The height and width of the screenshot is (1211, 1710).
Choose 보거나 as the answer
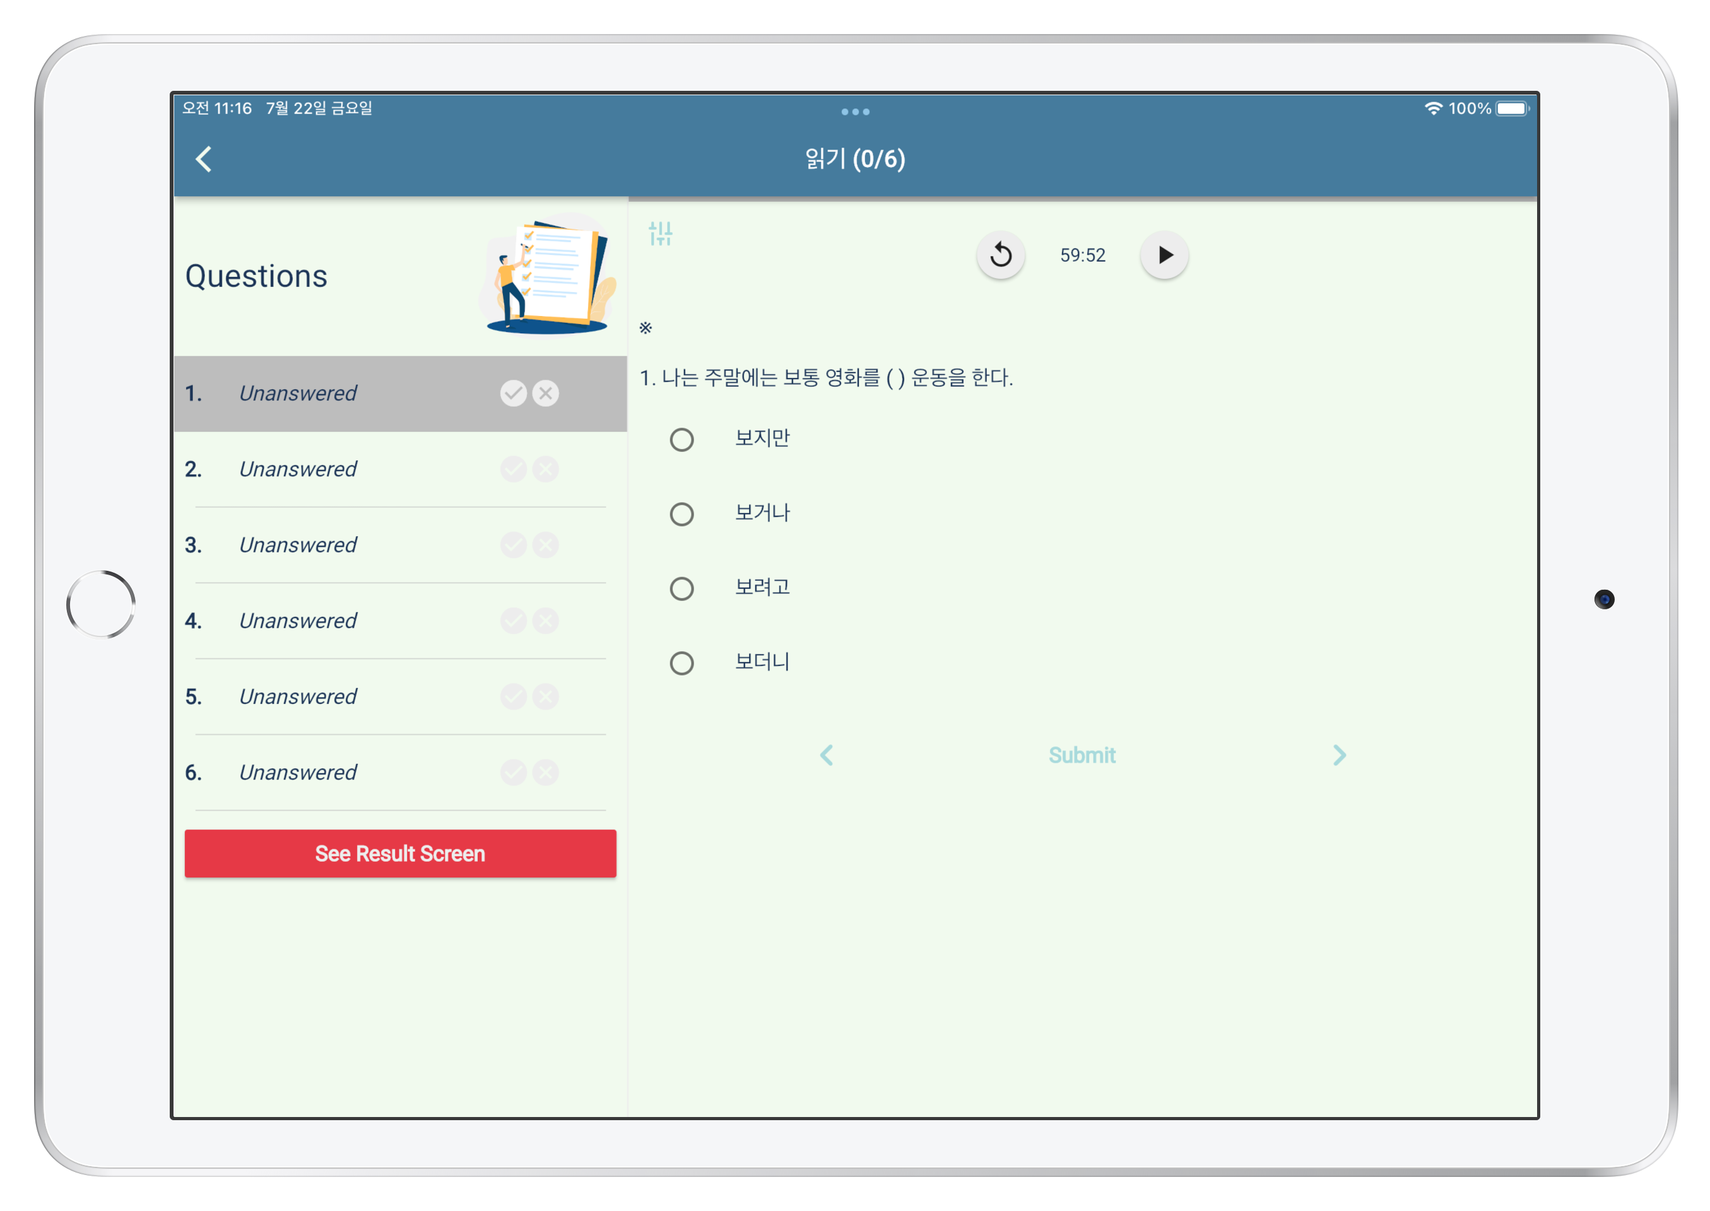tap(681, 514)
